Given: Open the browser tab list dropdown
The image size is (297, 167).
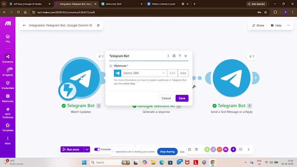Looking at the screenshot, I should pos(4,4).
